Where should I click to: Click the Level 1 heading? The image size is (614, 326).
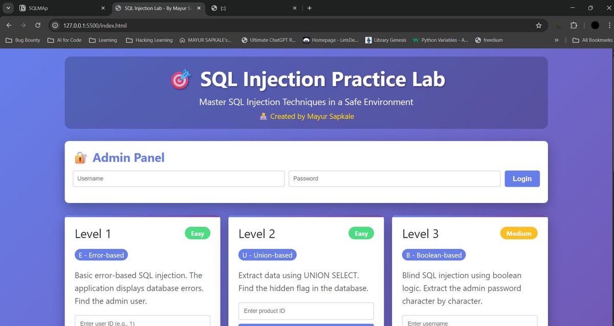pos(93,234)
